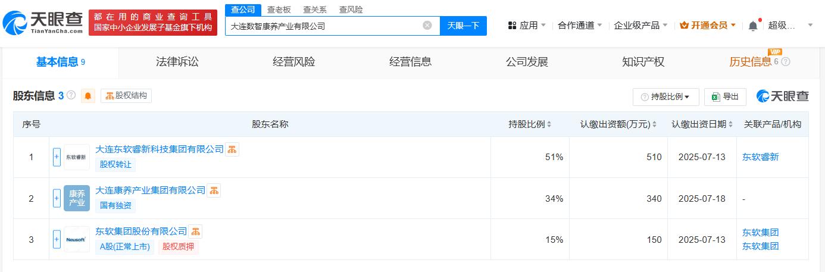Screen dimensions: 825x272
Task: Expand row 3 东软集团 details
Action: click(x=57, y=239)
